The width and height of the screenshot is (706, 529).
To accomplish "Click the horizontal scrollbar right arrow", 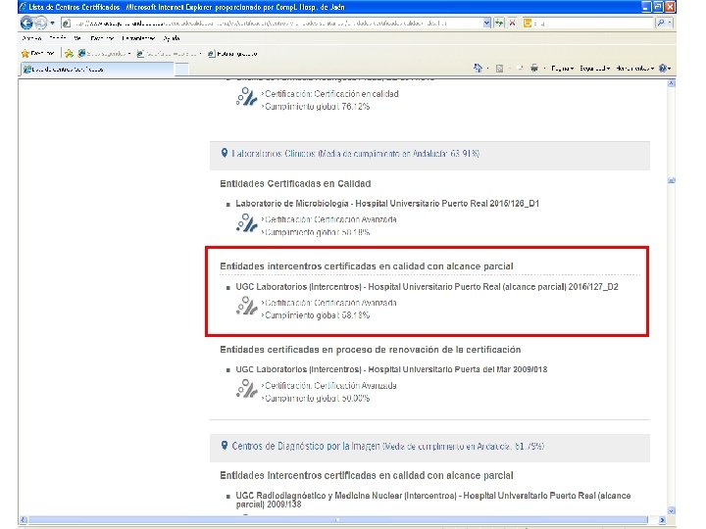I will (662, 520).
